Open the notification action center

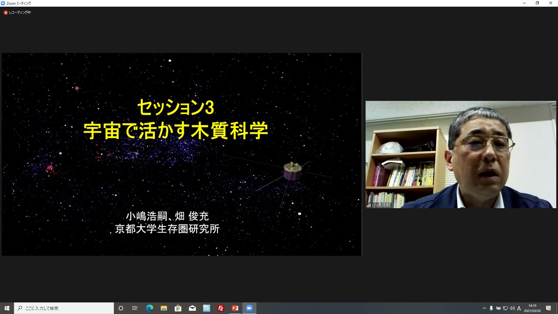pos(548,308)
